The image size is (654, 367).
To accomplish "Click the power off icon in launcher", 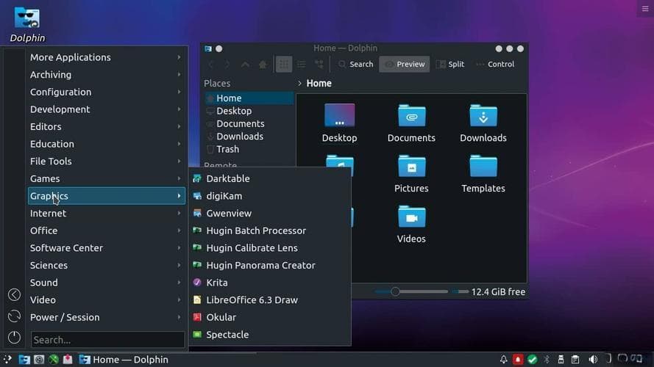I will (x=14, y=338).
